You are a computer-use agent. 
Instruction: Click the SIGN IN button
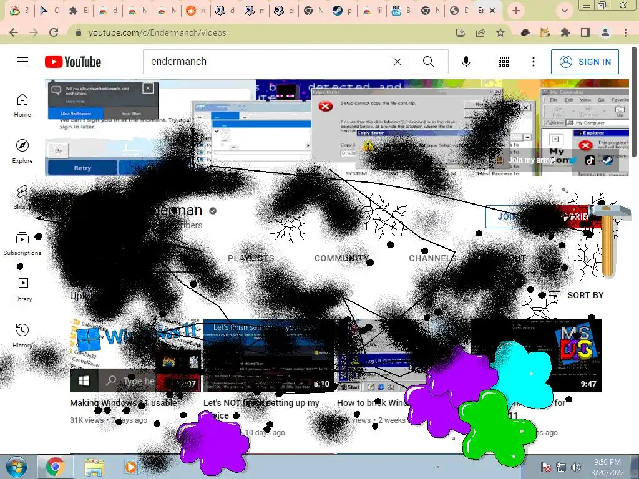click(585, 62)
